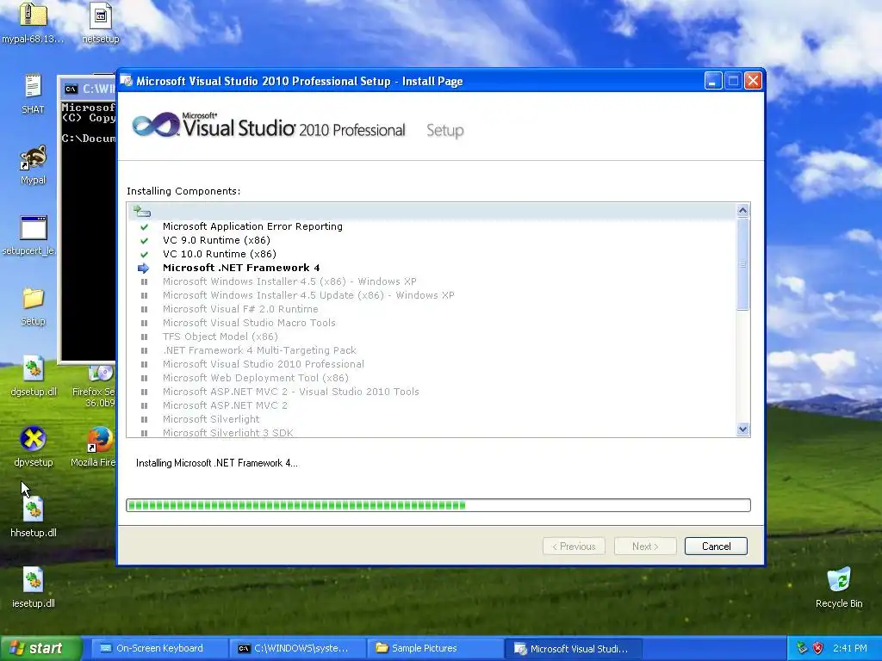The width and height of the screenshot is (882, 661).
Task: Click blue arrow beside Microsoft .NET Framework 4
Action: click(144, 269)
